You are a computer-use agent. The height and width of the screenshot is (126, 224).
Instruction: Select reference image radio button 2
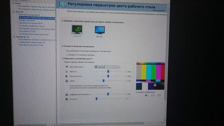click(152, 95)
